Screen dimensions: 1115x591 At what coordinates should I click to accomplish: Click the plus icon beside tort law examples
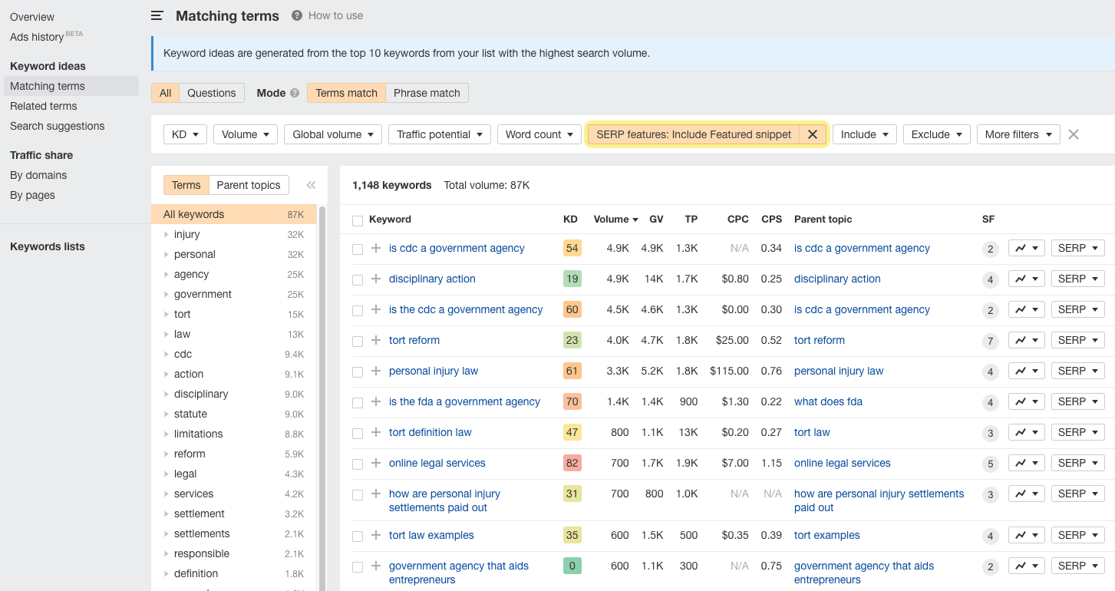click(376, 535)
